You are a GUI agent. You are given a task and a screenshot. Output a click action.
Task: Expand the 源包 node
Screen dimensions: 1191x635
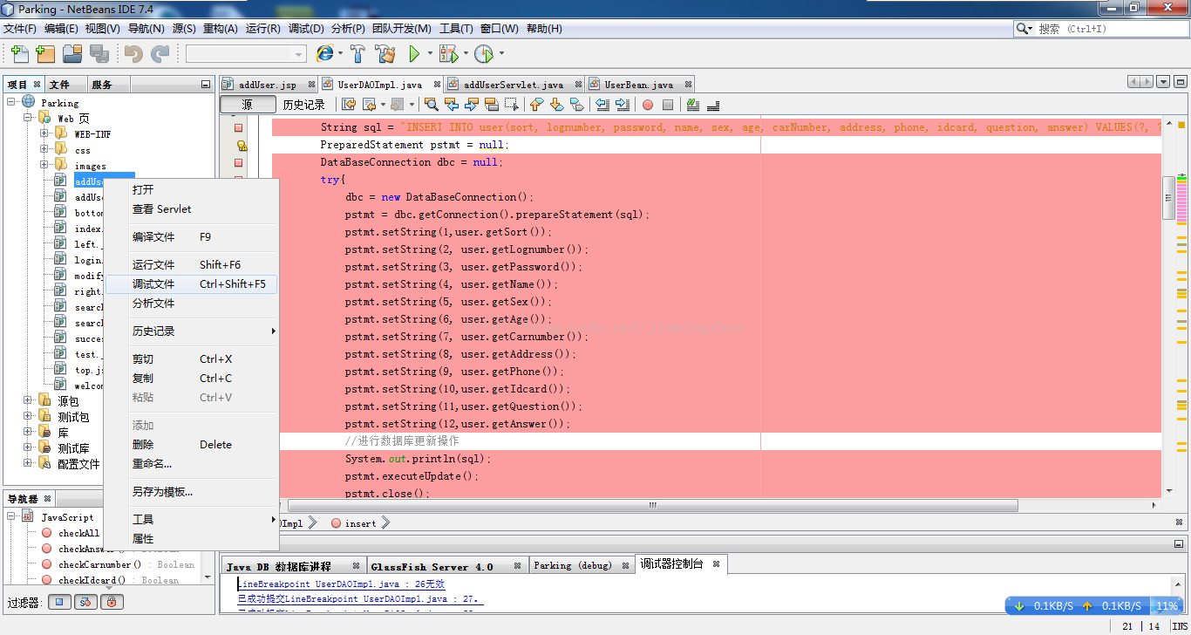coord(28,400)
